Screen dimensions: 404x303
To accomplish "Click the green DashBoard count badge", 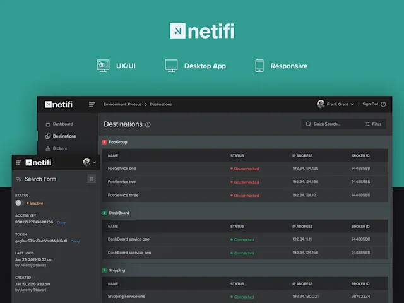I will click(104, 213).
